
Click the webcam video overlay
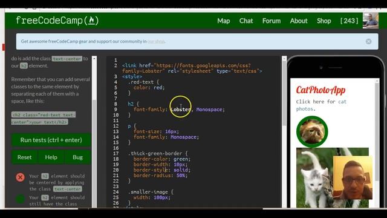click(353, 177)
